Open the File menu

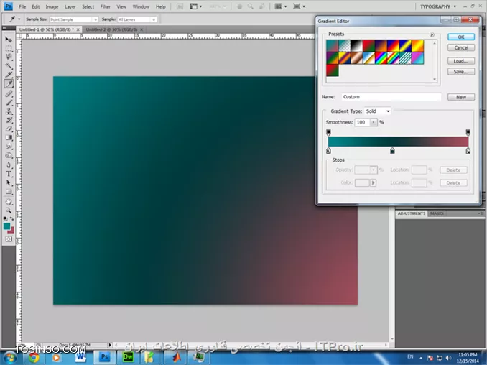point(22,6)
